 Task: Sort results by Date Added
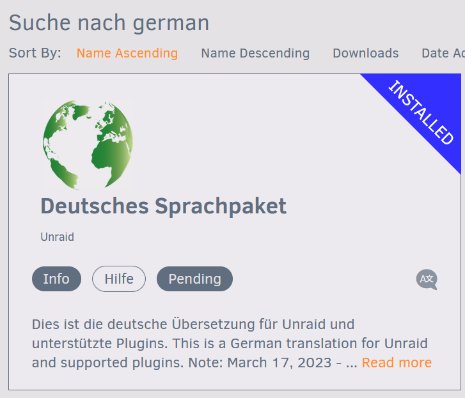click(x=443, y=53)
